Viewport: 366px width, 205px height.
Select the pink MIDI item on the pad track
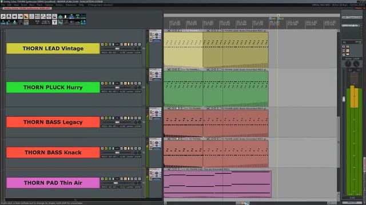coord(217,184)
